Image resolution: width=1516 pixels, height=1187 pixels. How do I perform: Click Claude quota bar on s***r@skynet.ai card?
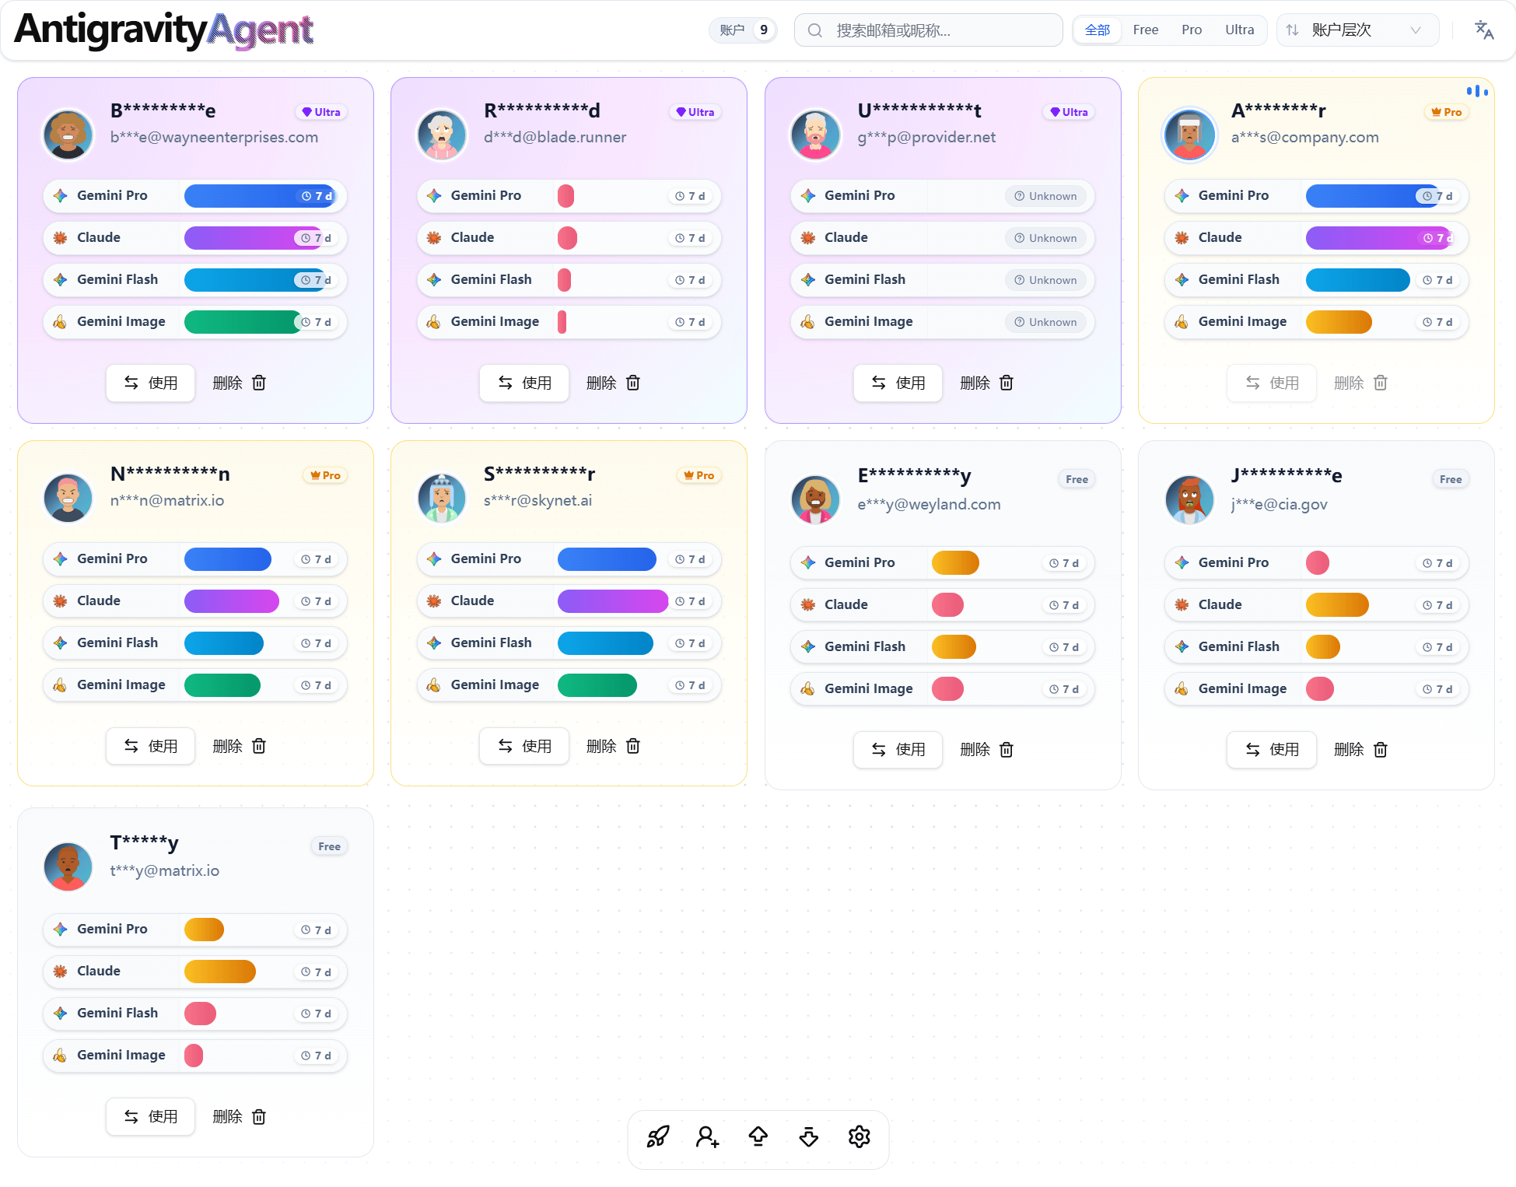613,601
